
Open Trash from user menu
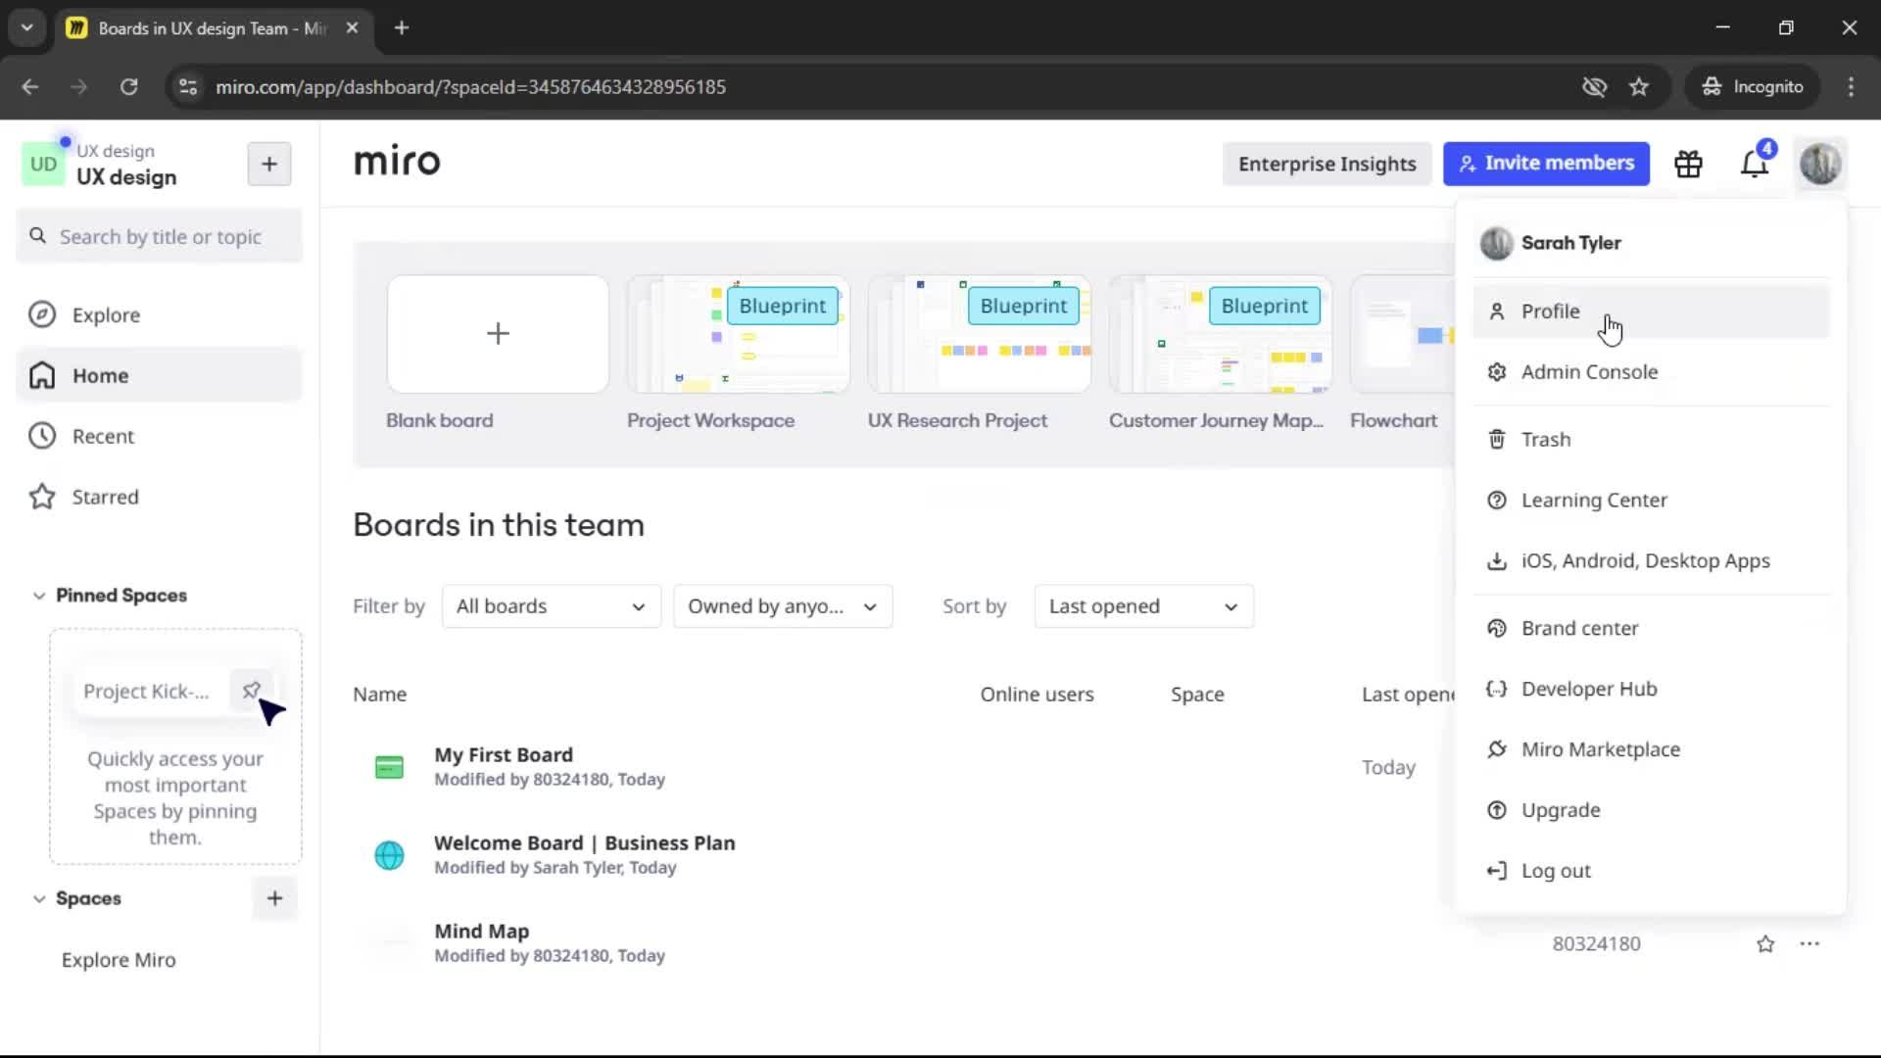point(1651,440)
